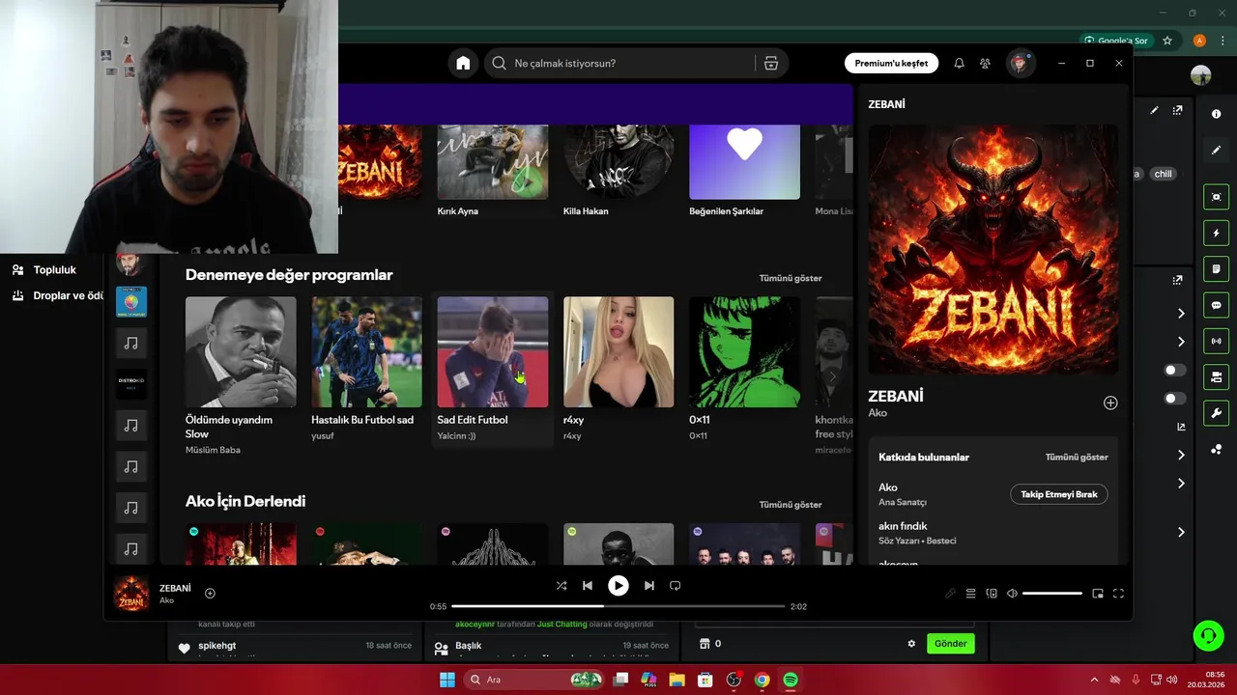The image size is (1237, 695).
Task: Show all Ako İçin Derlendi items
Action: (x=791, y=505)
